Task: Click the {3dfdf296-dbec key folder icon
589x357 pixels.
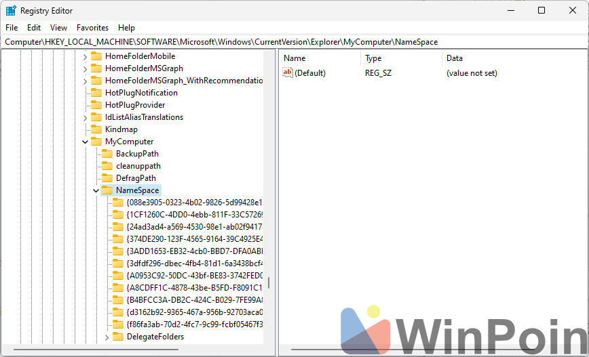Action: pyautogui.click(x=118, y=264)
